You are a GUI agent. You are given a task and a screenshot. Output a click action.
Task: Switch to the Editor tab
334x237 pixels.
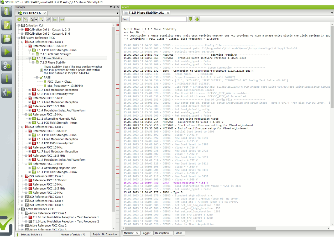[x=178, y=233]
